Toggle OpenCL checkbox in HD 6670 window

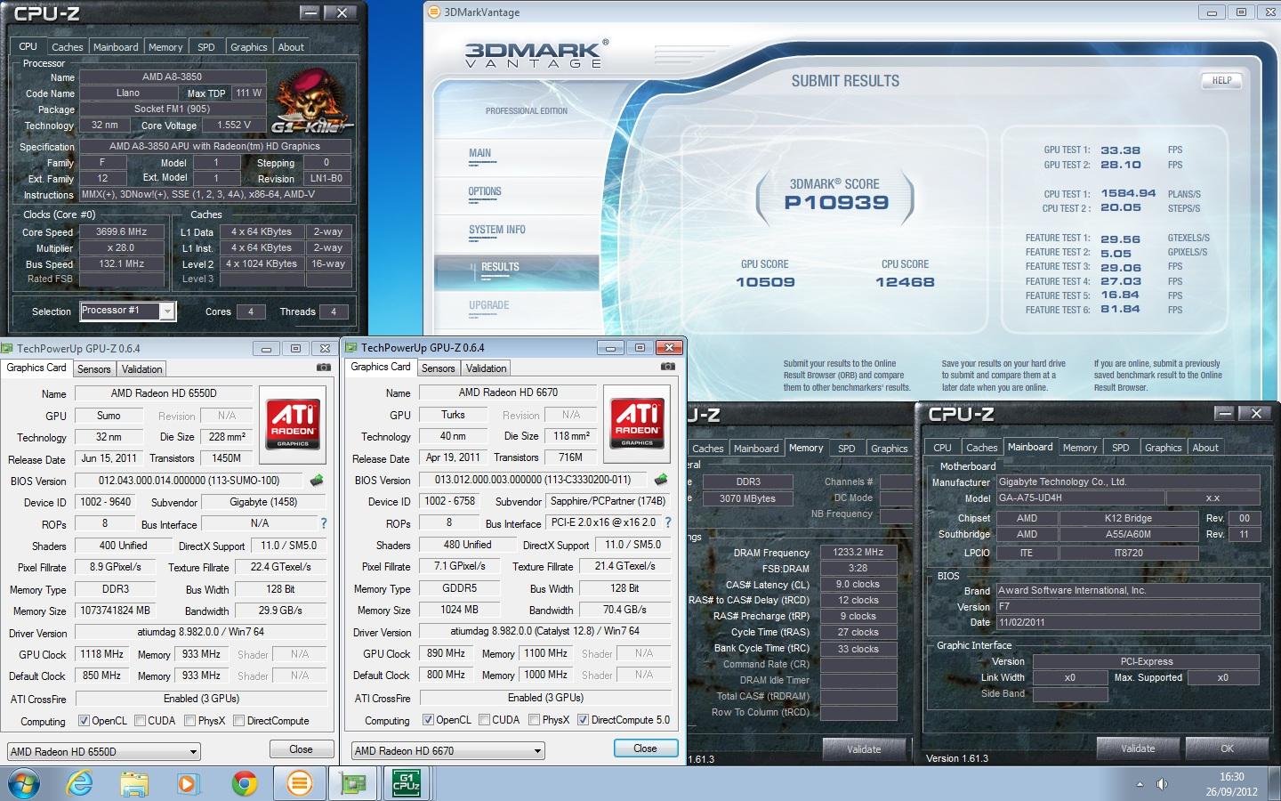(x=428, y=720)
